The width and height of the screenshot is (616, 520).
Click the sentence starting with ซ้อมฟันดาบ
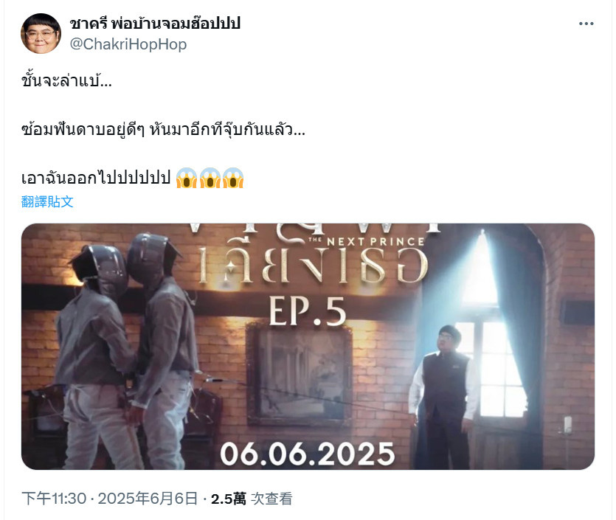pyautogui.click(x=163, y=129)
